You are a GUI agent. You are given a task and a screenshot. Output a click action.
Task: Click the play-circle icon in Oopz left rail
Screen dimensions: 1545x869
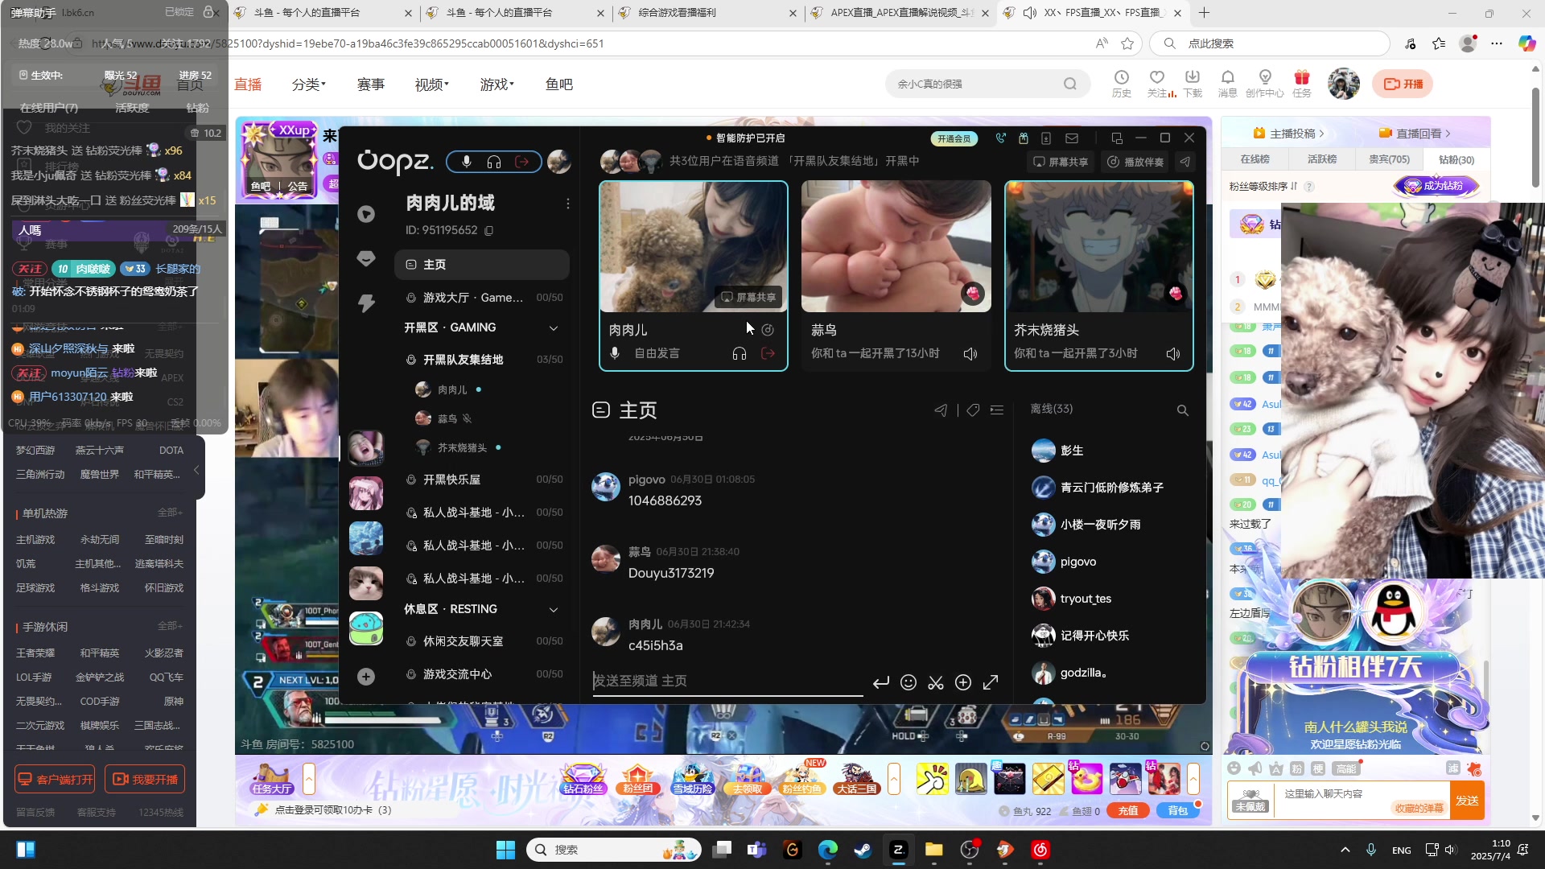click(366, 214)
